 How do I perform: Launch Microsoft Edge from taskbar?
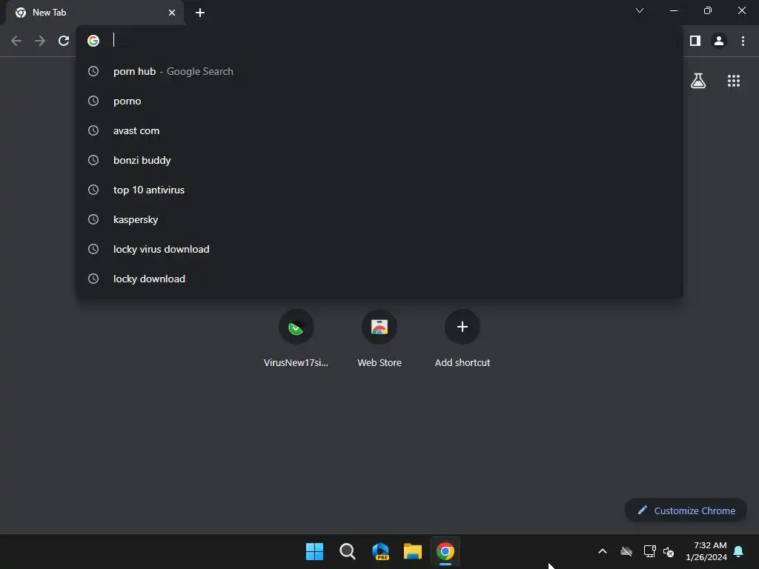(x=380, y=551)
